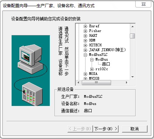Expand the HART manufacturer node
This screenshot has width=154, height=139.
pyautogui.click(x=85, y=36)
